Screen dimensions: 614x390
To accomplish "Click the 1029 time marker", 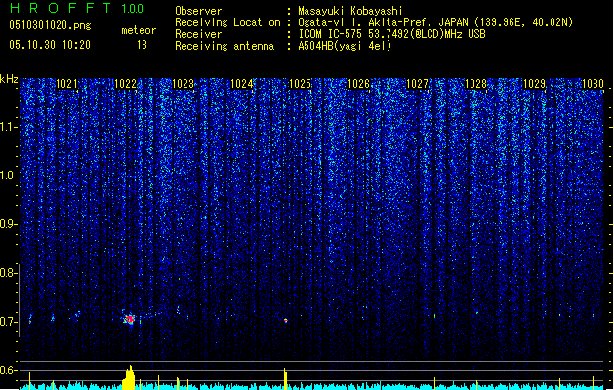I will (535, 84).
